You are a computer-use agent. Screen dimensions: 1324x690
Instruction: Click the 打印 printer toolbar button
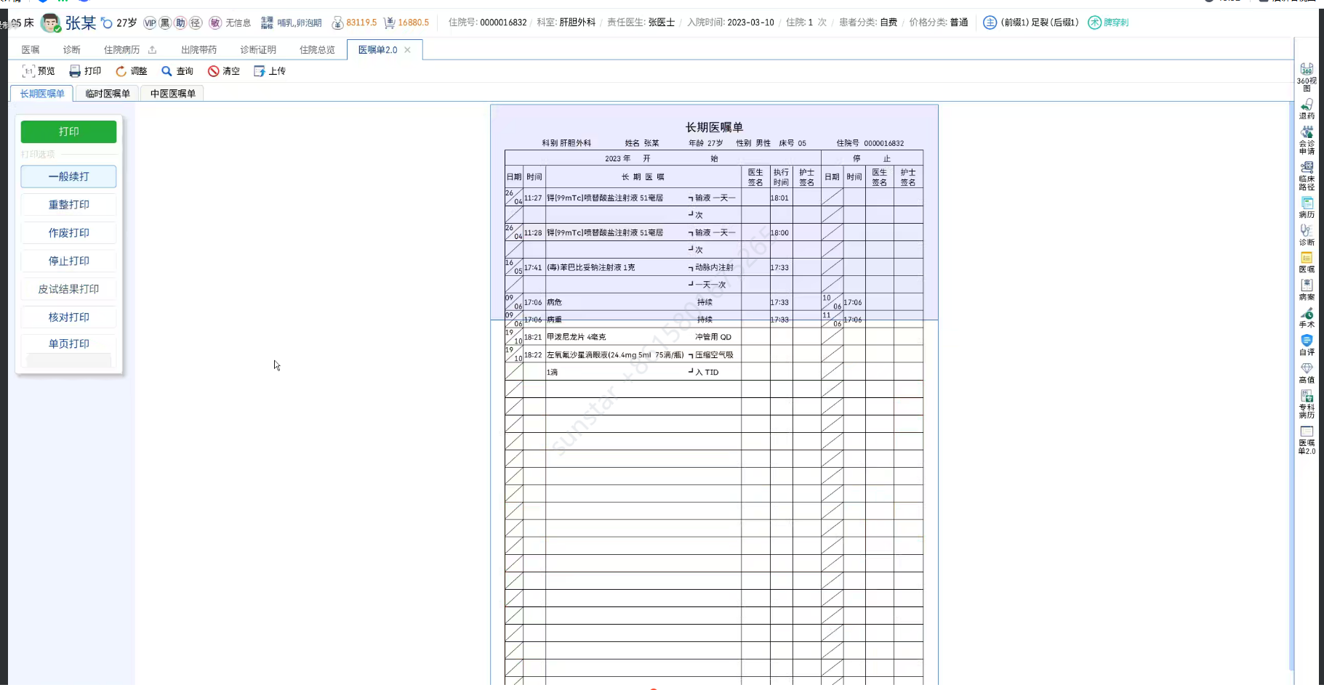pos(85,71)
